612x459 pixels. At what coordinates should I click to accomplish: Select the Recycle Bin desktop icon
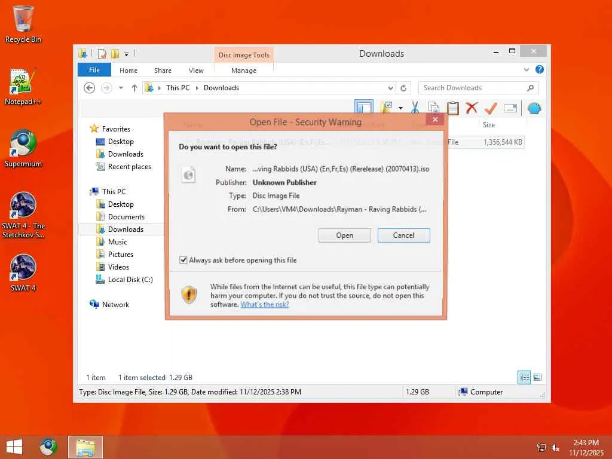pos(23,24)
